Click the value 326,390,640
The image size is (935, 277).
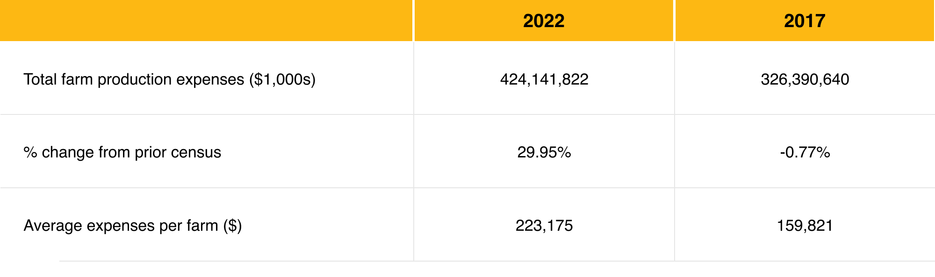point(805,79)
